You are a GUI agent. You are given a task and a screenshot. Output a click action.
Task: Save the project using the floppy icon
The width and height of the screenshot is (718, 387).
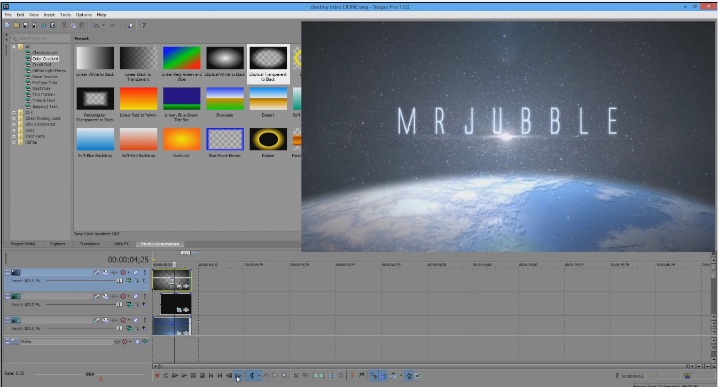coord(26,25)
